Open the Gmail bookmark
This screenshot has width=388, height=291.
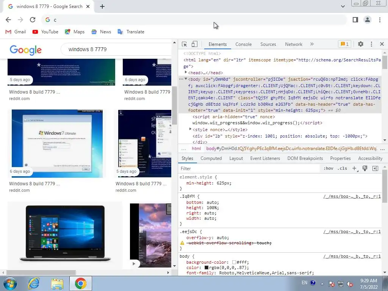[x=16, y=32]
